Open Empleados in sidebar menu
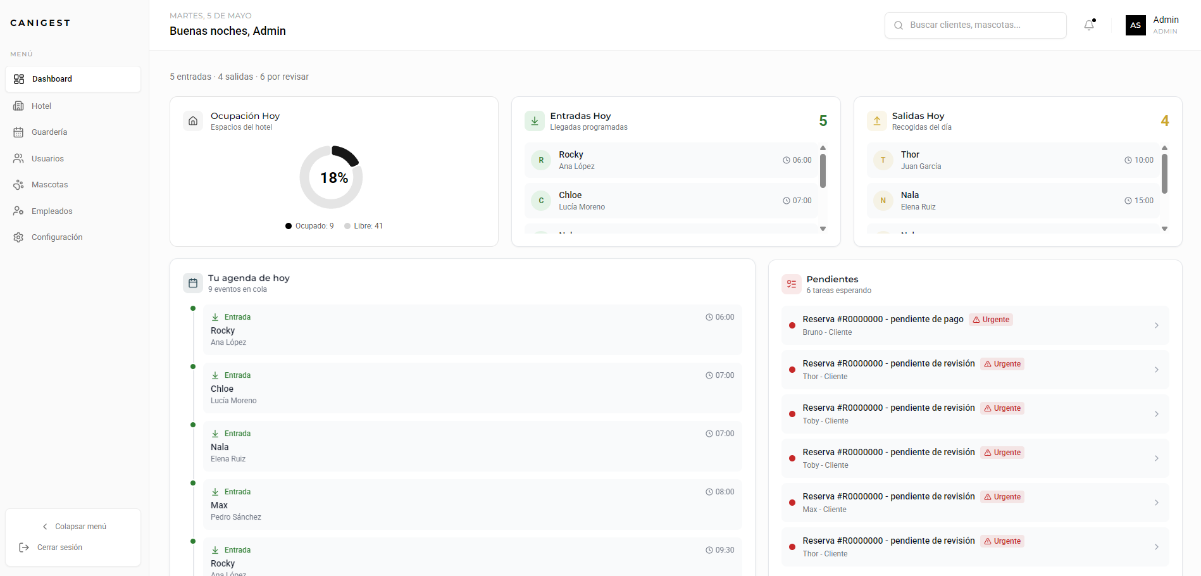The height and width of the screenshot is (576, 1201). (x=73, y=211)
